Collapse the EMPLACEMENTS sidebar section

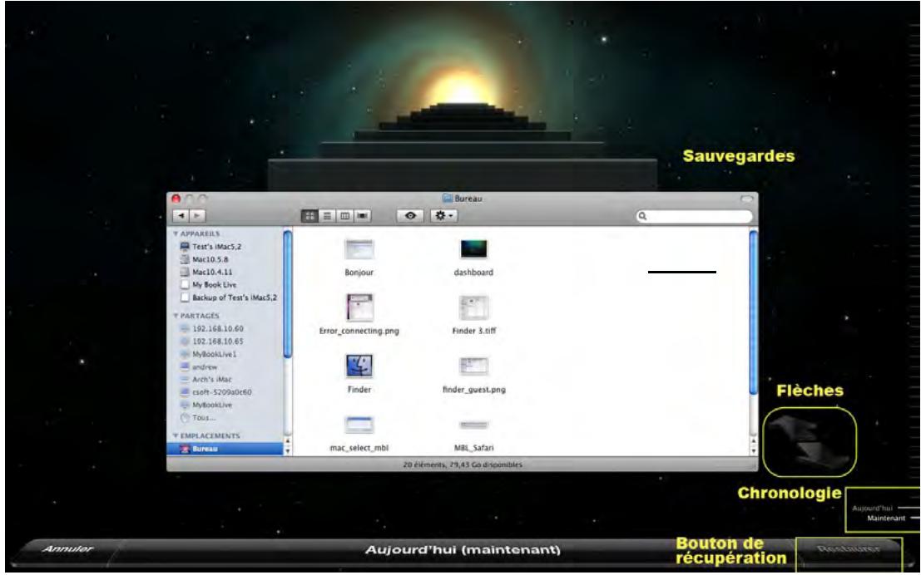point(176,436)
